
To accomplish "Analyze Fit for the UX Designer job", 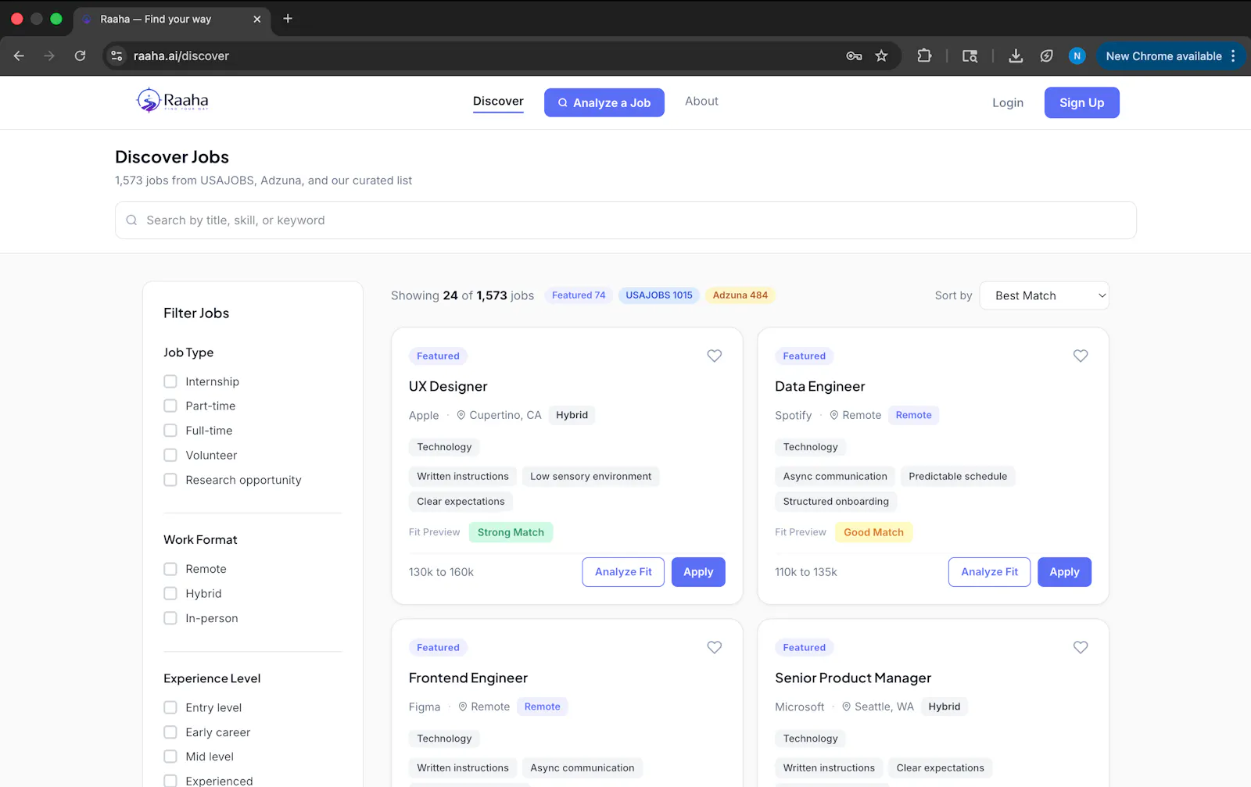I will (623, 572).
